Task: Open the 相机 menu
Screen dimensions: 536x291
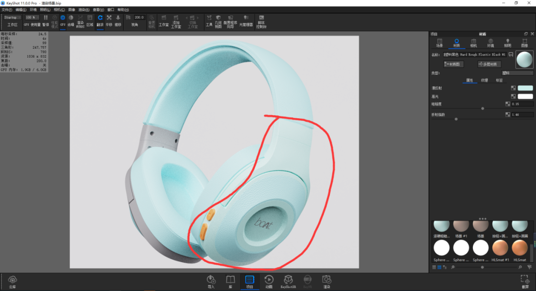Action: (59, 9)
